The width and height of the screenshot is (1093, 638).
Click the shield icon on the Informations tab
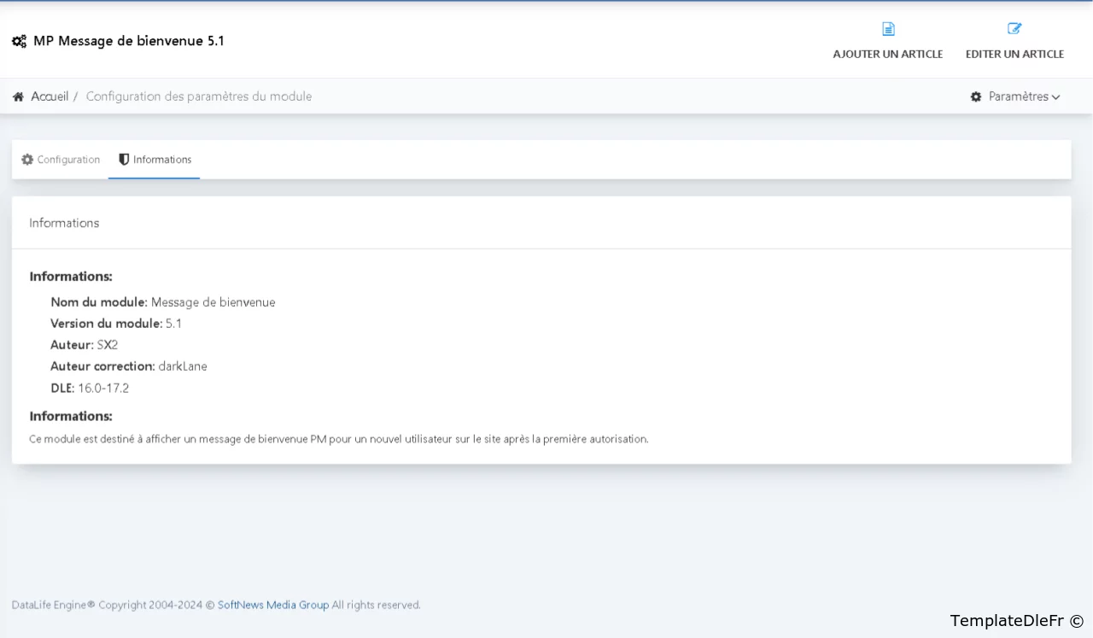(124, 160)
